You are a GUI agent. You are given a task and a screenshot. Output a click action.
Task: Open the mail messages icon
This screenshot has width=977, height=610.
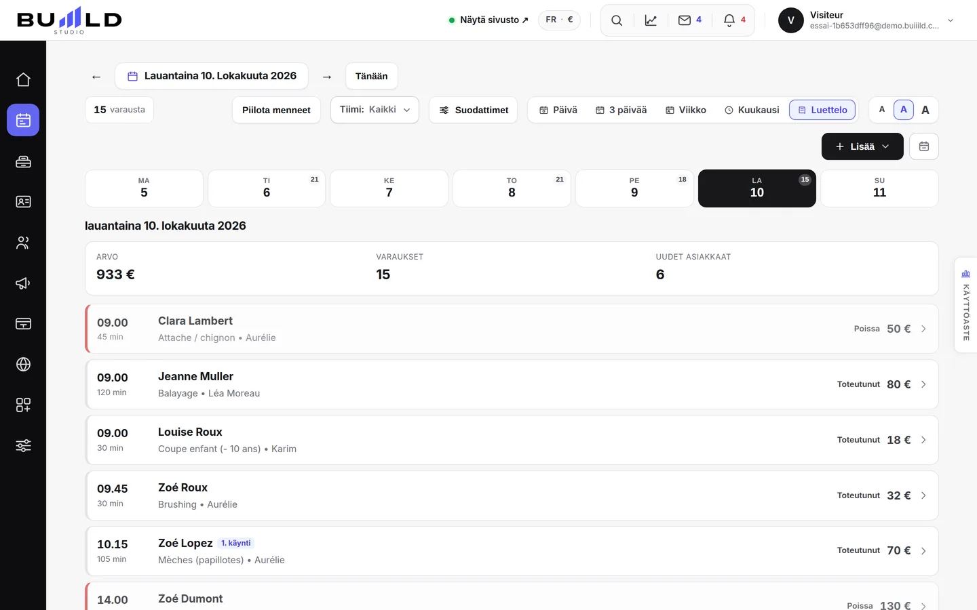(x=690, y=20)
